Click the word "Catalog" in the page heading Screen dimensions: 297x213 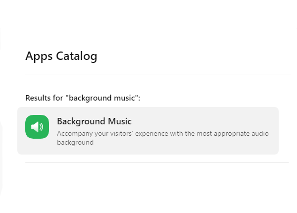77,56
